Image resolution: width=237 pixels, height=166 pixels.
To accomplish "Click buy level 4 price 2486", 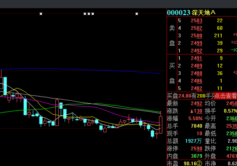I will (x=196, y=81).
